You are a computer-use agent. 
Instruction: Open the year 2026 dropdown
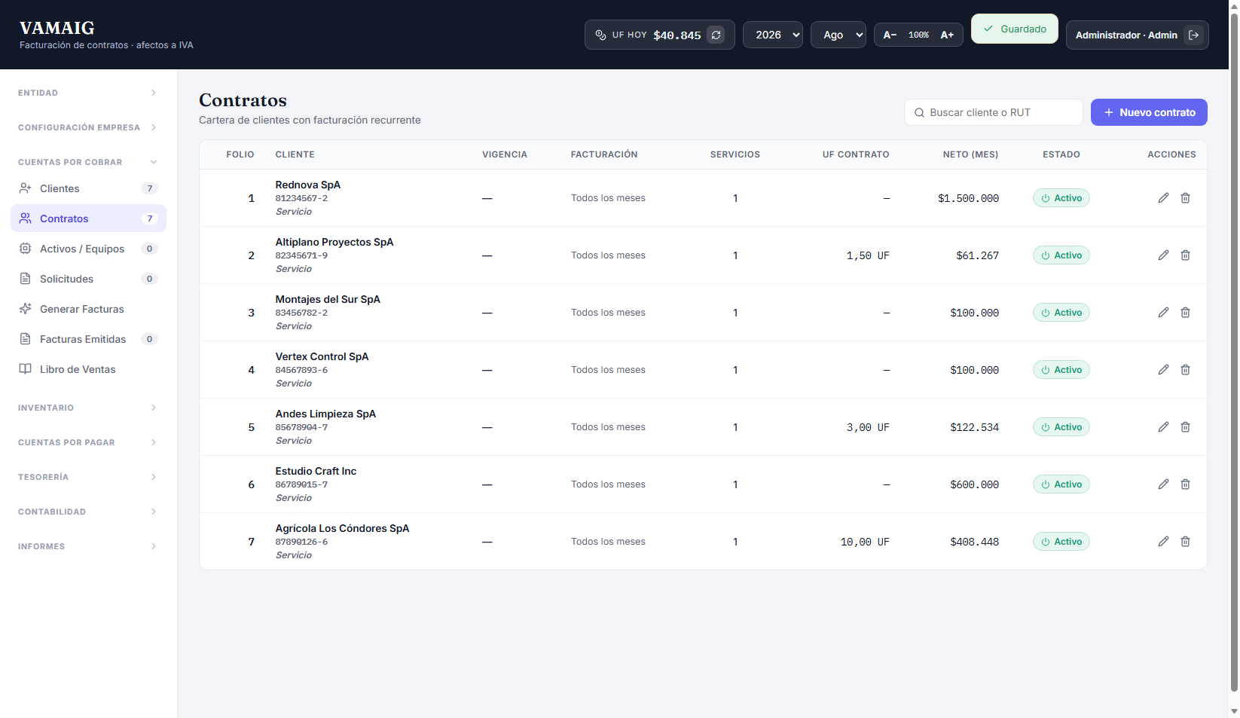tap(772, 35)
